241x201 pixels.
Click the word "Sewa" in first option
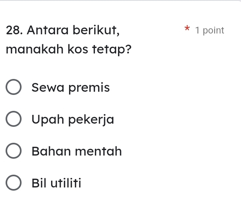[x=48, y=87]
